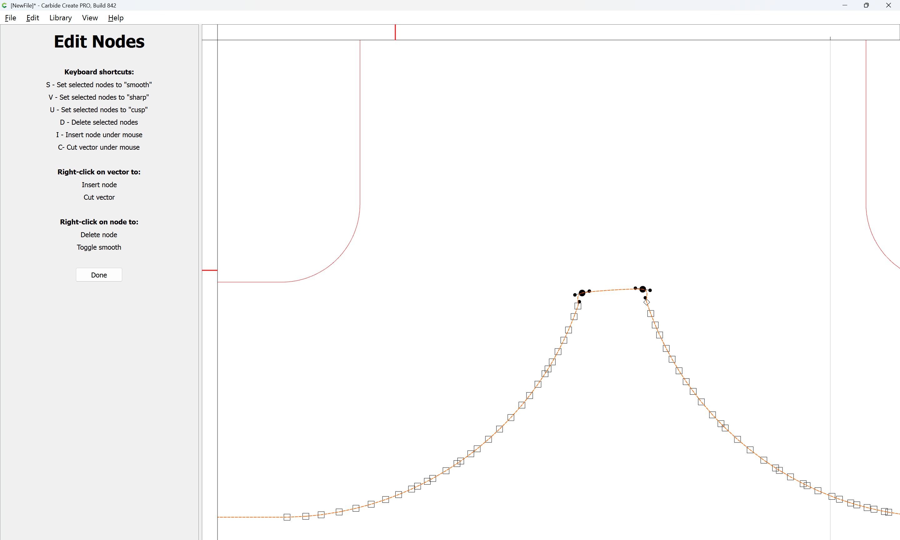
Task: Click the small handle dot left of right large node
Action: coord(635,288)
